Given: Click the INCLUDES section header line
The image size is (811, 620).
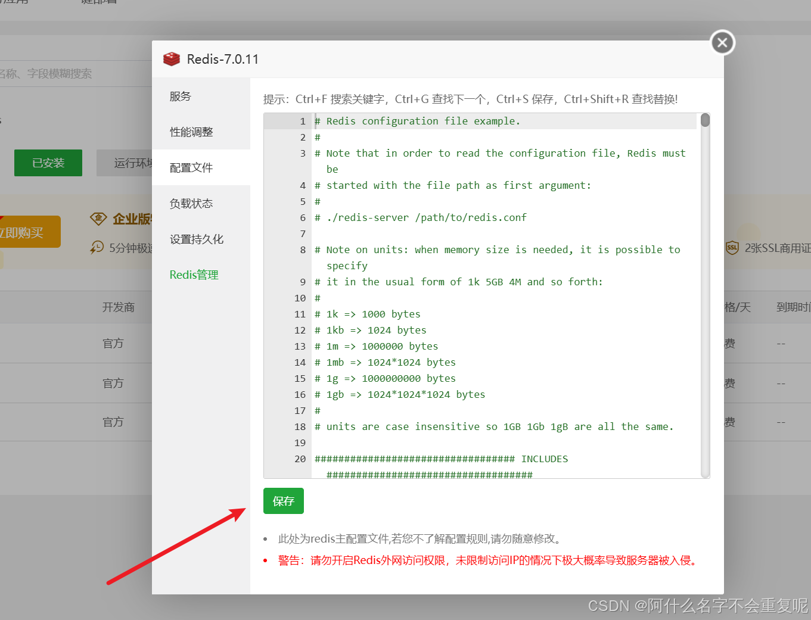Looking at the screenshot, I should pos(442,459).
